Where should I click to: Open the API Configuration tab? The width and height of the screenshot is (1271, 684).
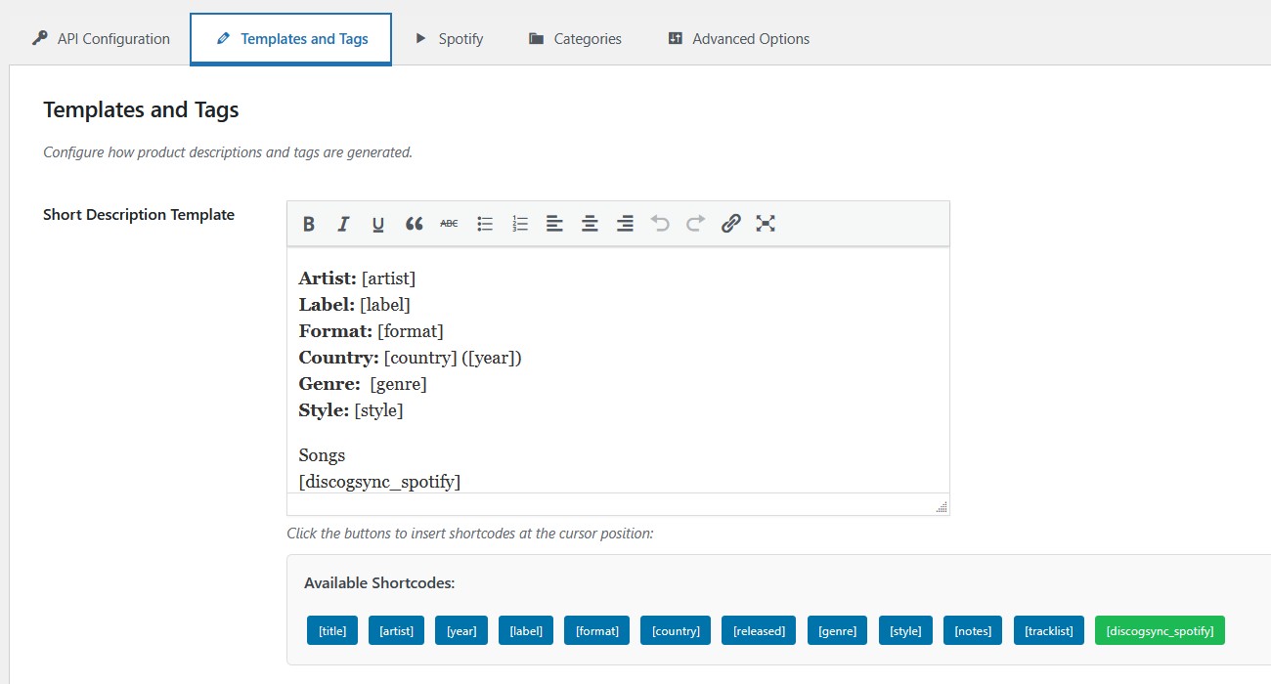tap(101, 39)
